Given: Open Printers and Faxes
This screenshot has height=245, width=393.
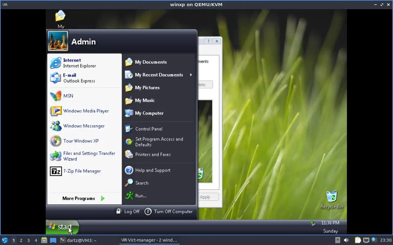Looking at the screenshot, I should 159,155.
